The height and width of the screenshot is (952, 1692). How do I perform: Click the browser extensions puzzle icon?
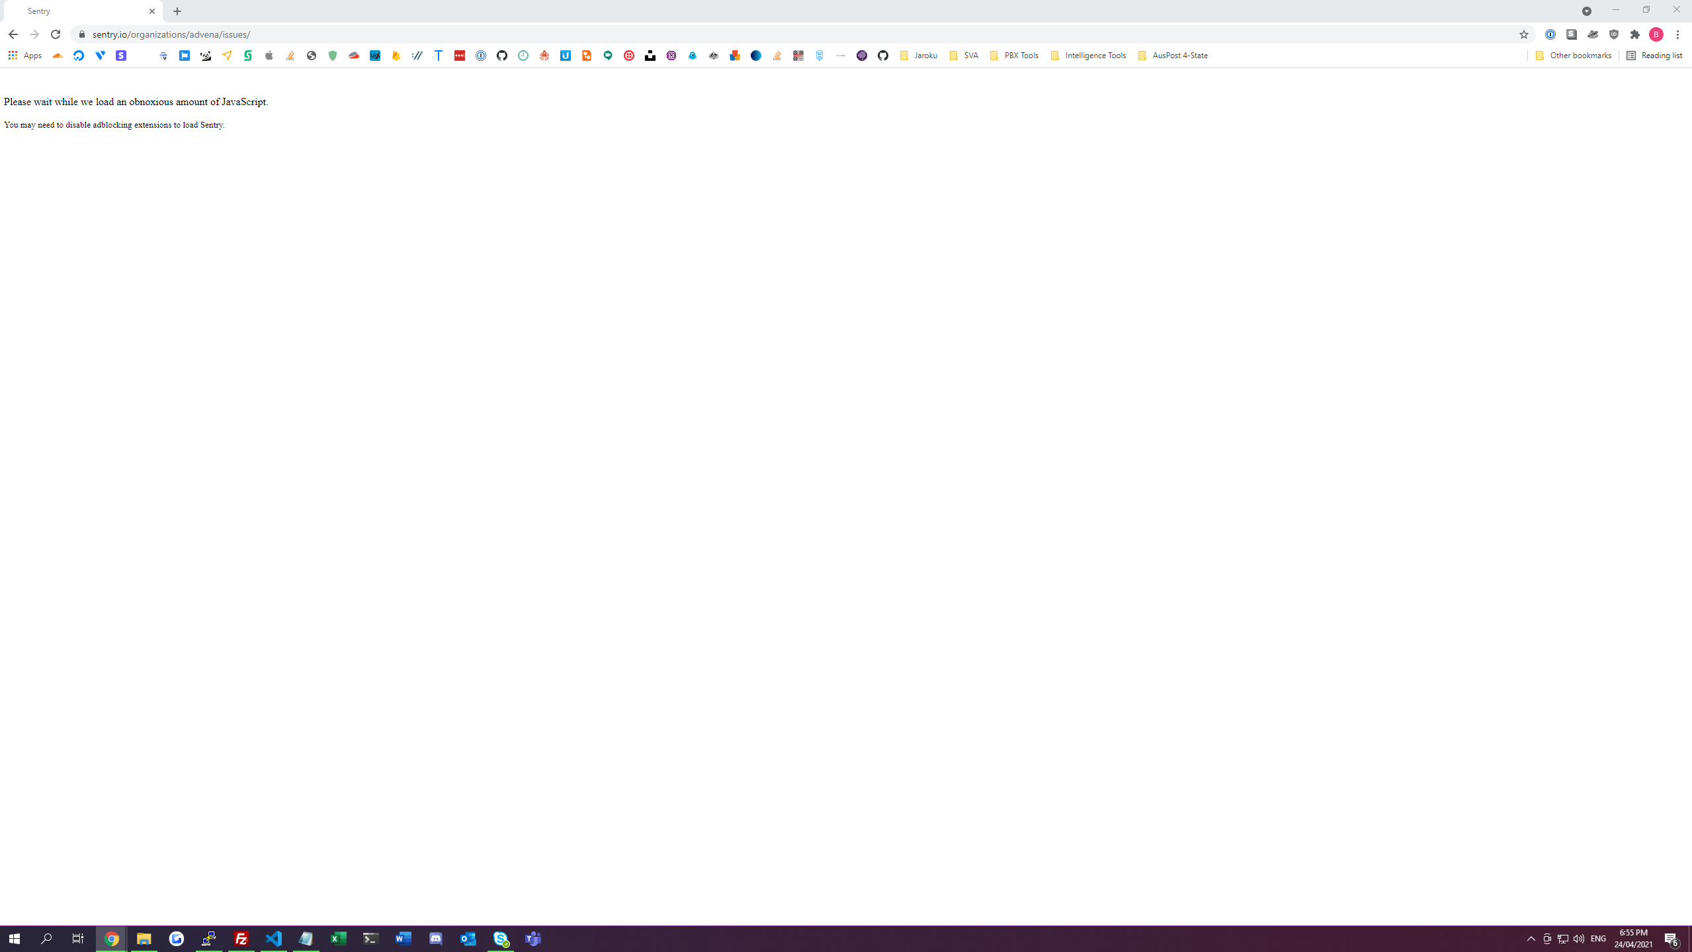coord(1634,34)
